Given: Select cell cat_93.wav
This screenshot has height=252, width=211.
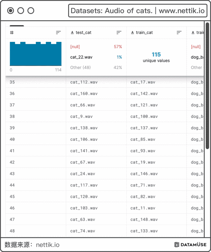Looking at the screenshot, I should point(143,151).
